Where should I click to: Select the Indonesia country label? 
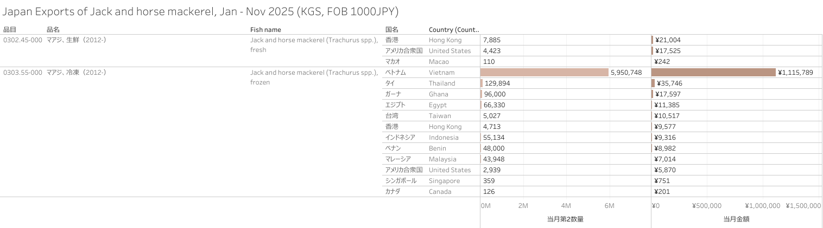click(445, 138)
